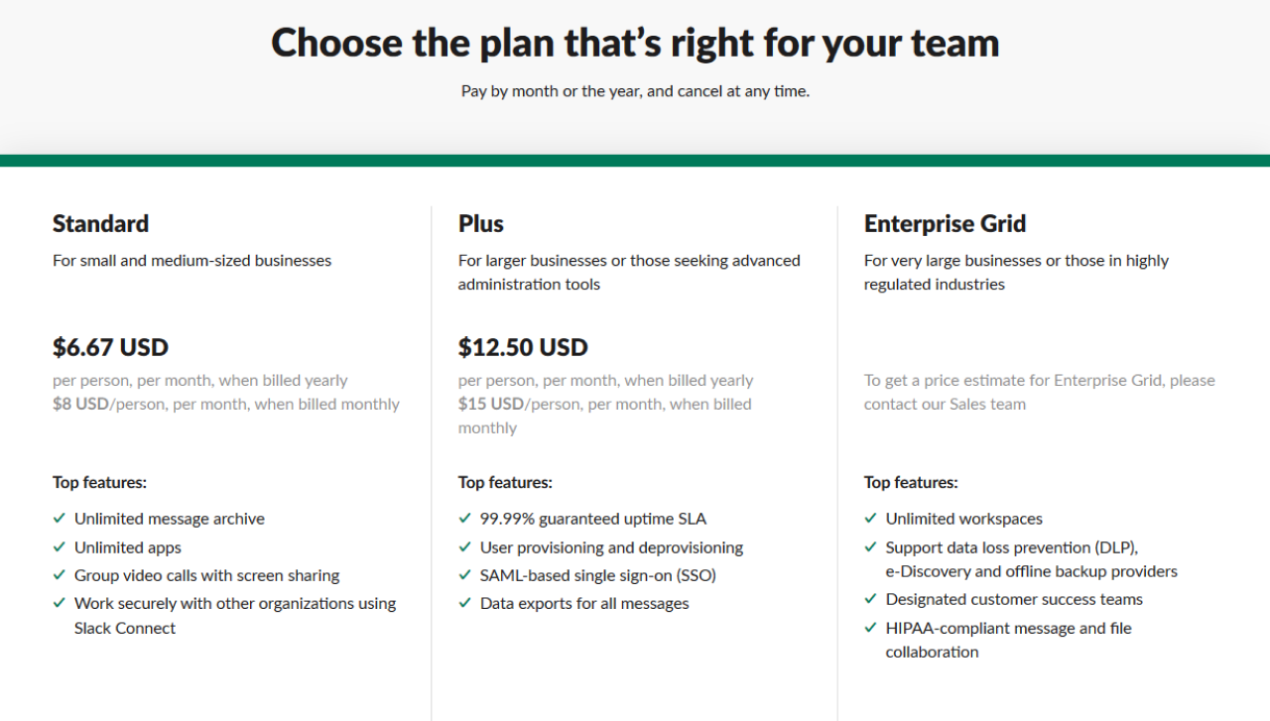1270x721 pixels.
Task: Click the checkmark beside 99.99% guaranteed uptime SLA
Action: tap(465, 518)
